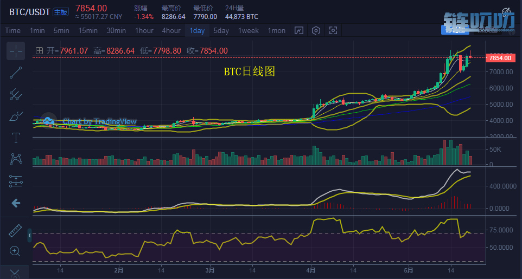Open the chart indicators icon in the toolbar
This screenshot has height=279, width=522.
coord(299,30)
